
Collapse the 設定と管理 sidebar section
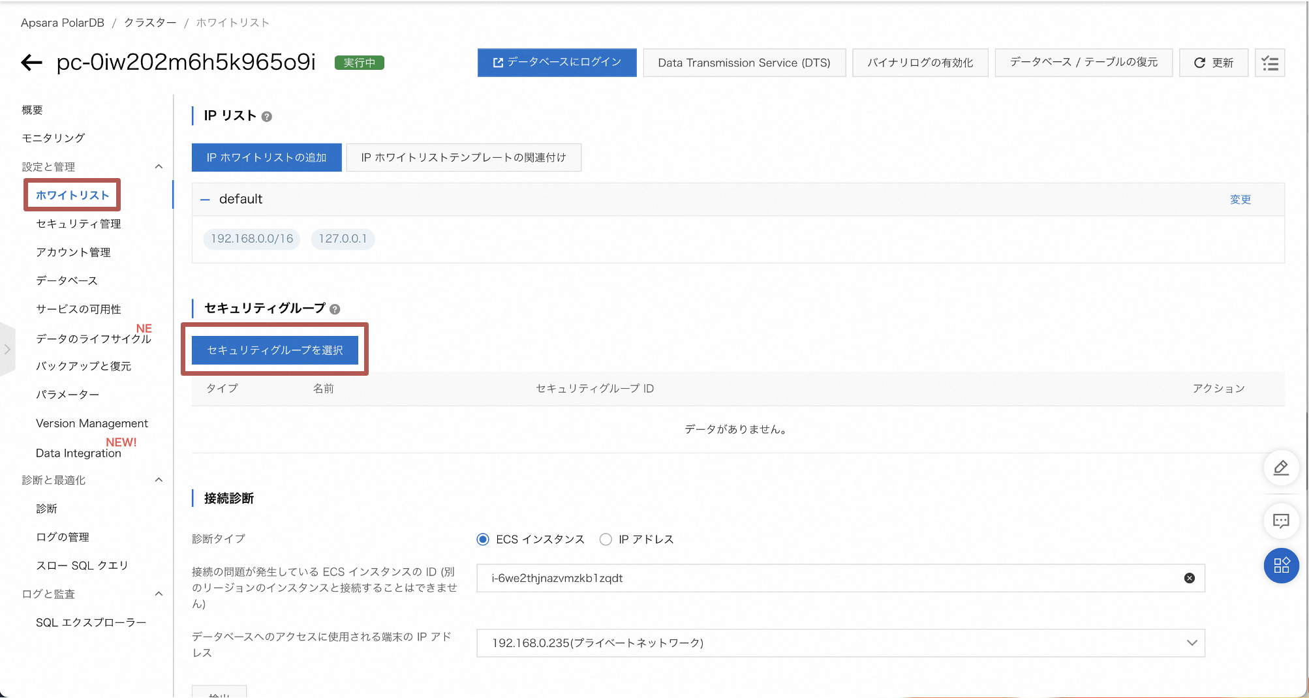pos(159,166)
